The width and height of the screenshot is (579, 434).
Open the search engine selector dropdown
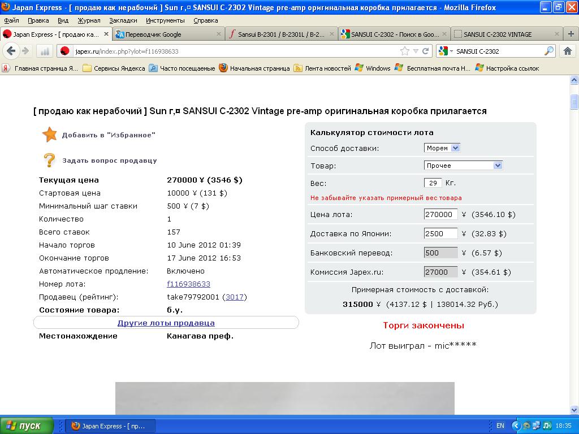[x=446, y=51]
